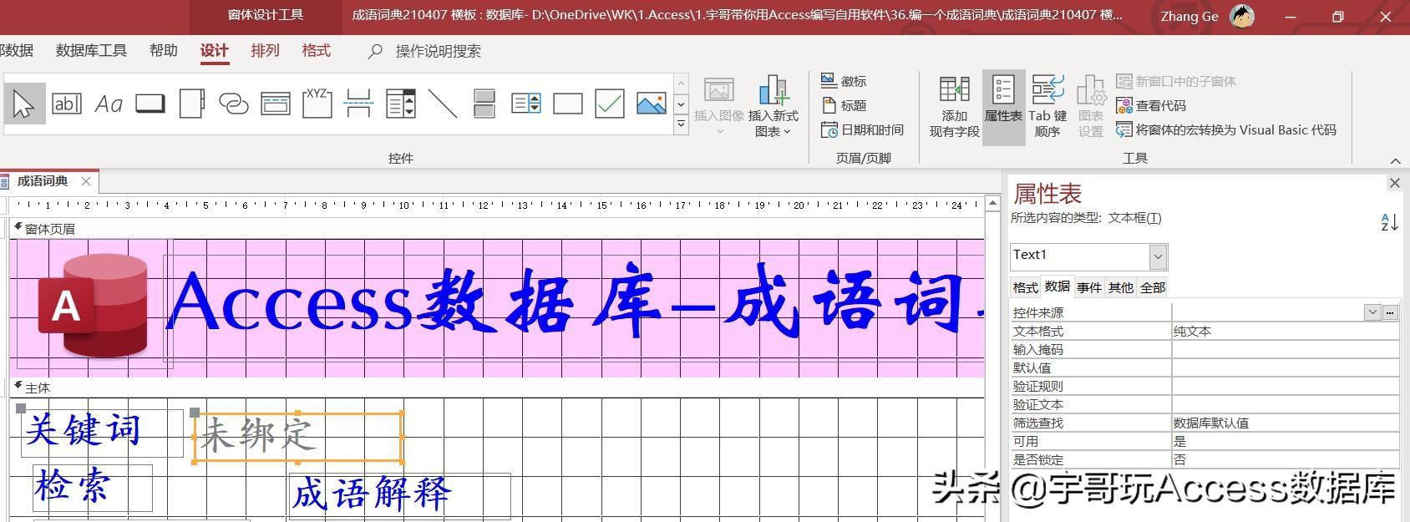Image resolution: width=1410 pixels, height=522 pixels.
Task: Click the 默认值 property field
Action: [x=1285, y=367]
